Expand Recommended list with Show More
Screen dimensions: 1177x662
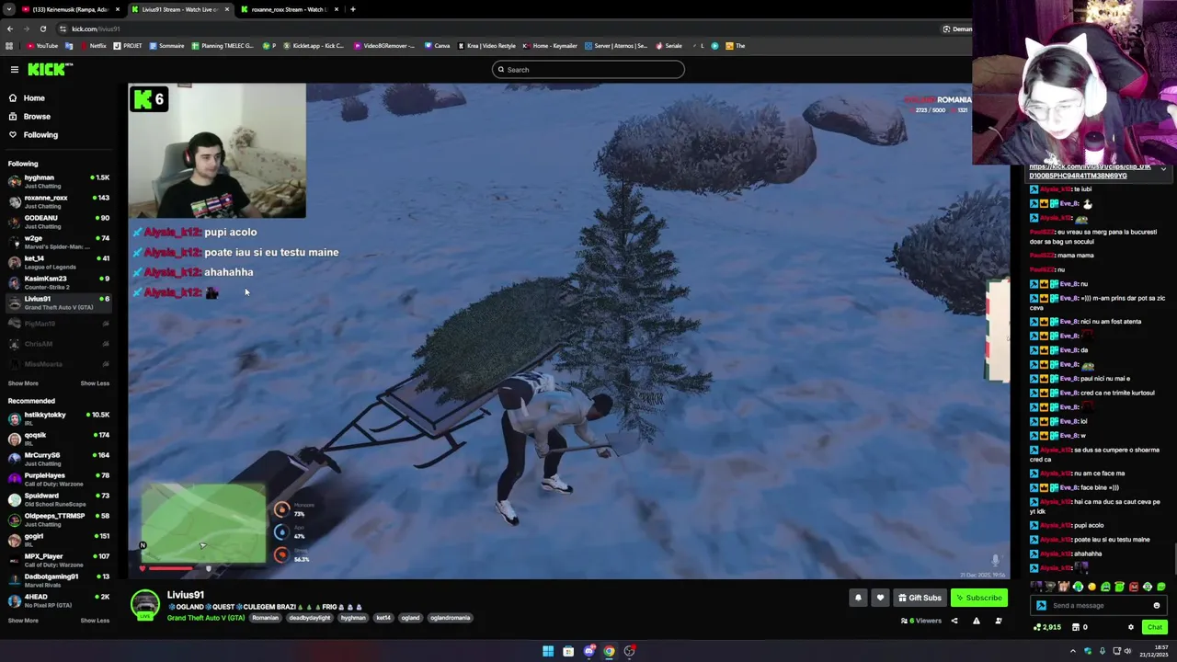tap(23, 621)
